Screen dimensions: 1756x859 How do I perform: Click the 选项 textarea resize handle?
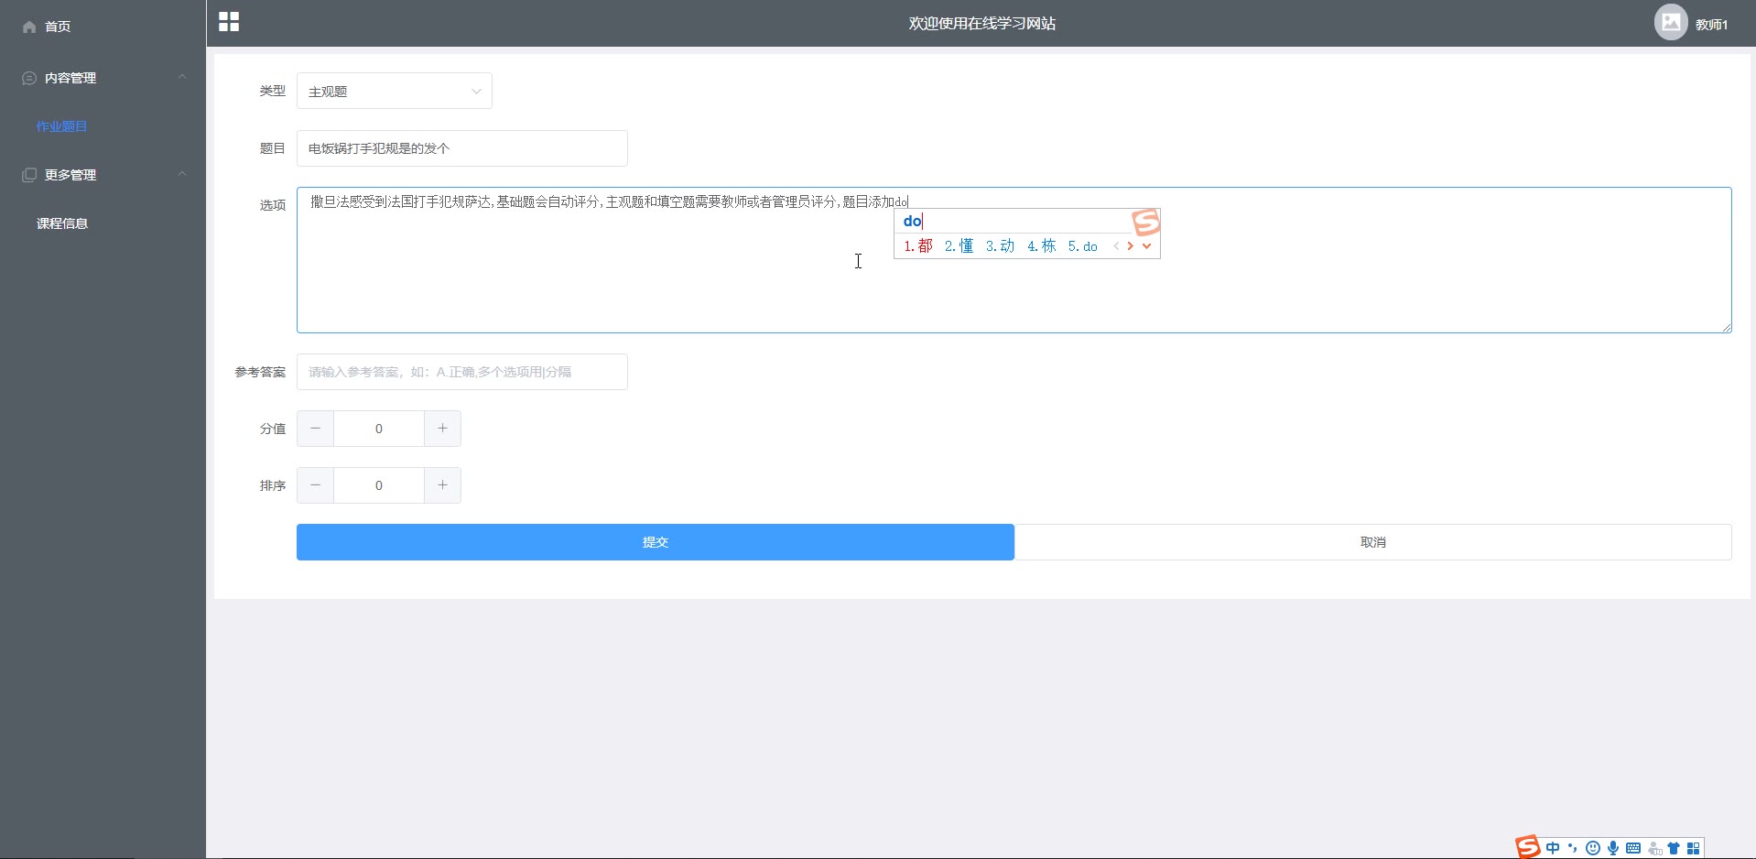tap(1726, 327)
